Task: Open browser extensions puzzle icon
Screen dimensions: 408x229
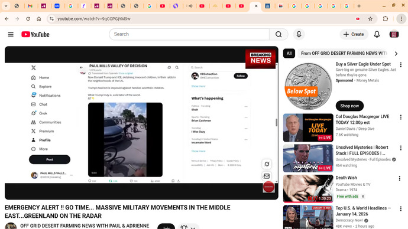Action: [x=386, y=19]
